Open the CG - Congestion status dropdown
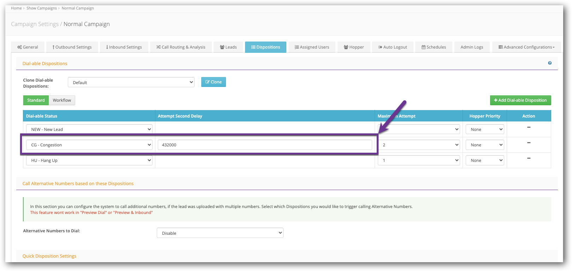This screenshot has width=572, height=271. 89,145
